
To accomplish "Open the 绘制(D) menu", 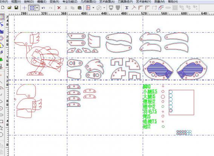I will (29, 1).
